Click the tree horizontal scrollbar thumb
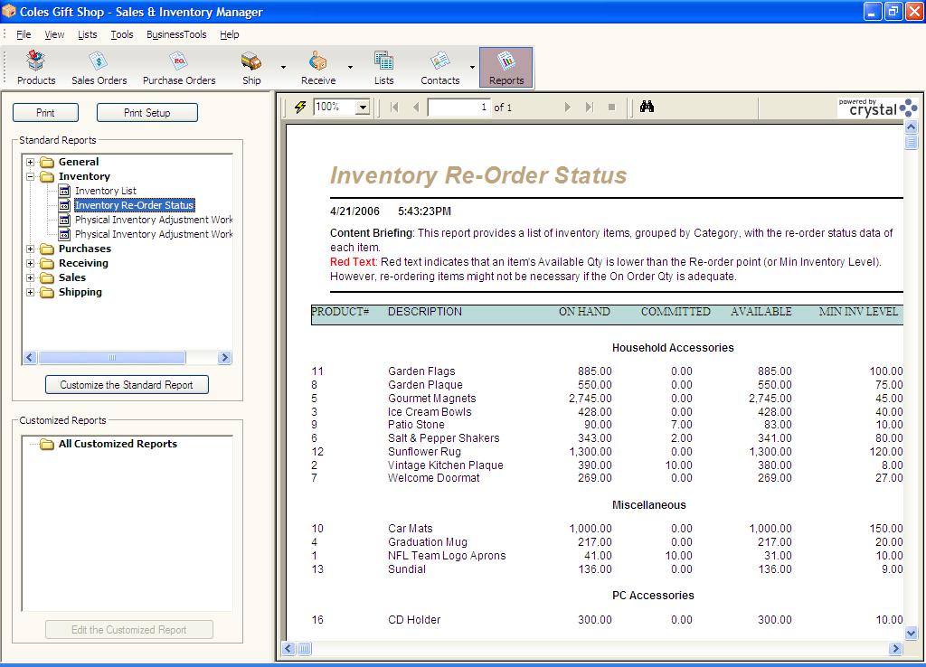 coord(112,357)
